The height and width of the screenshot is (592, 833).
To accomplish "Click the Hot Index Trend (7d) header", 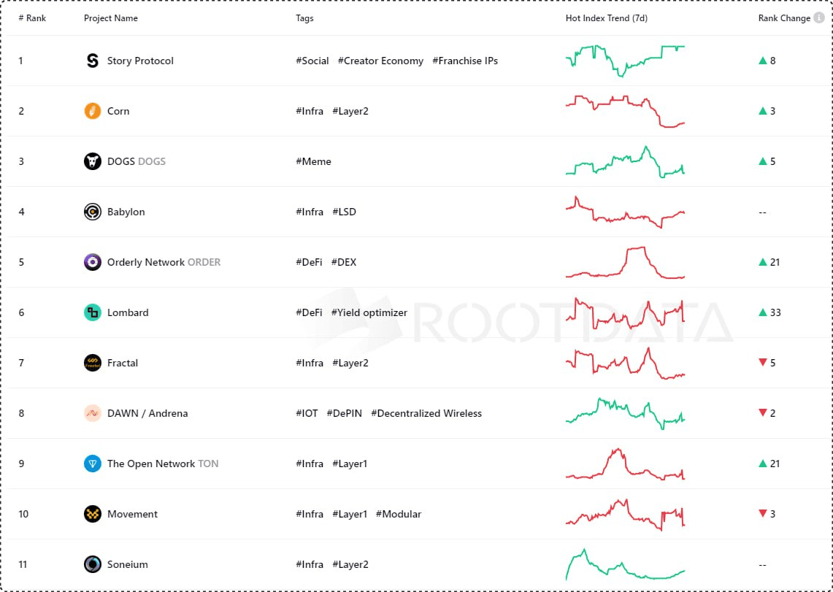I will (x=606, y=18).
